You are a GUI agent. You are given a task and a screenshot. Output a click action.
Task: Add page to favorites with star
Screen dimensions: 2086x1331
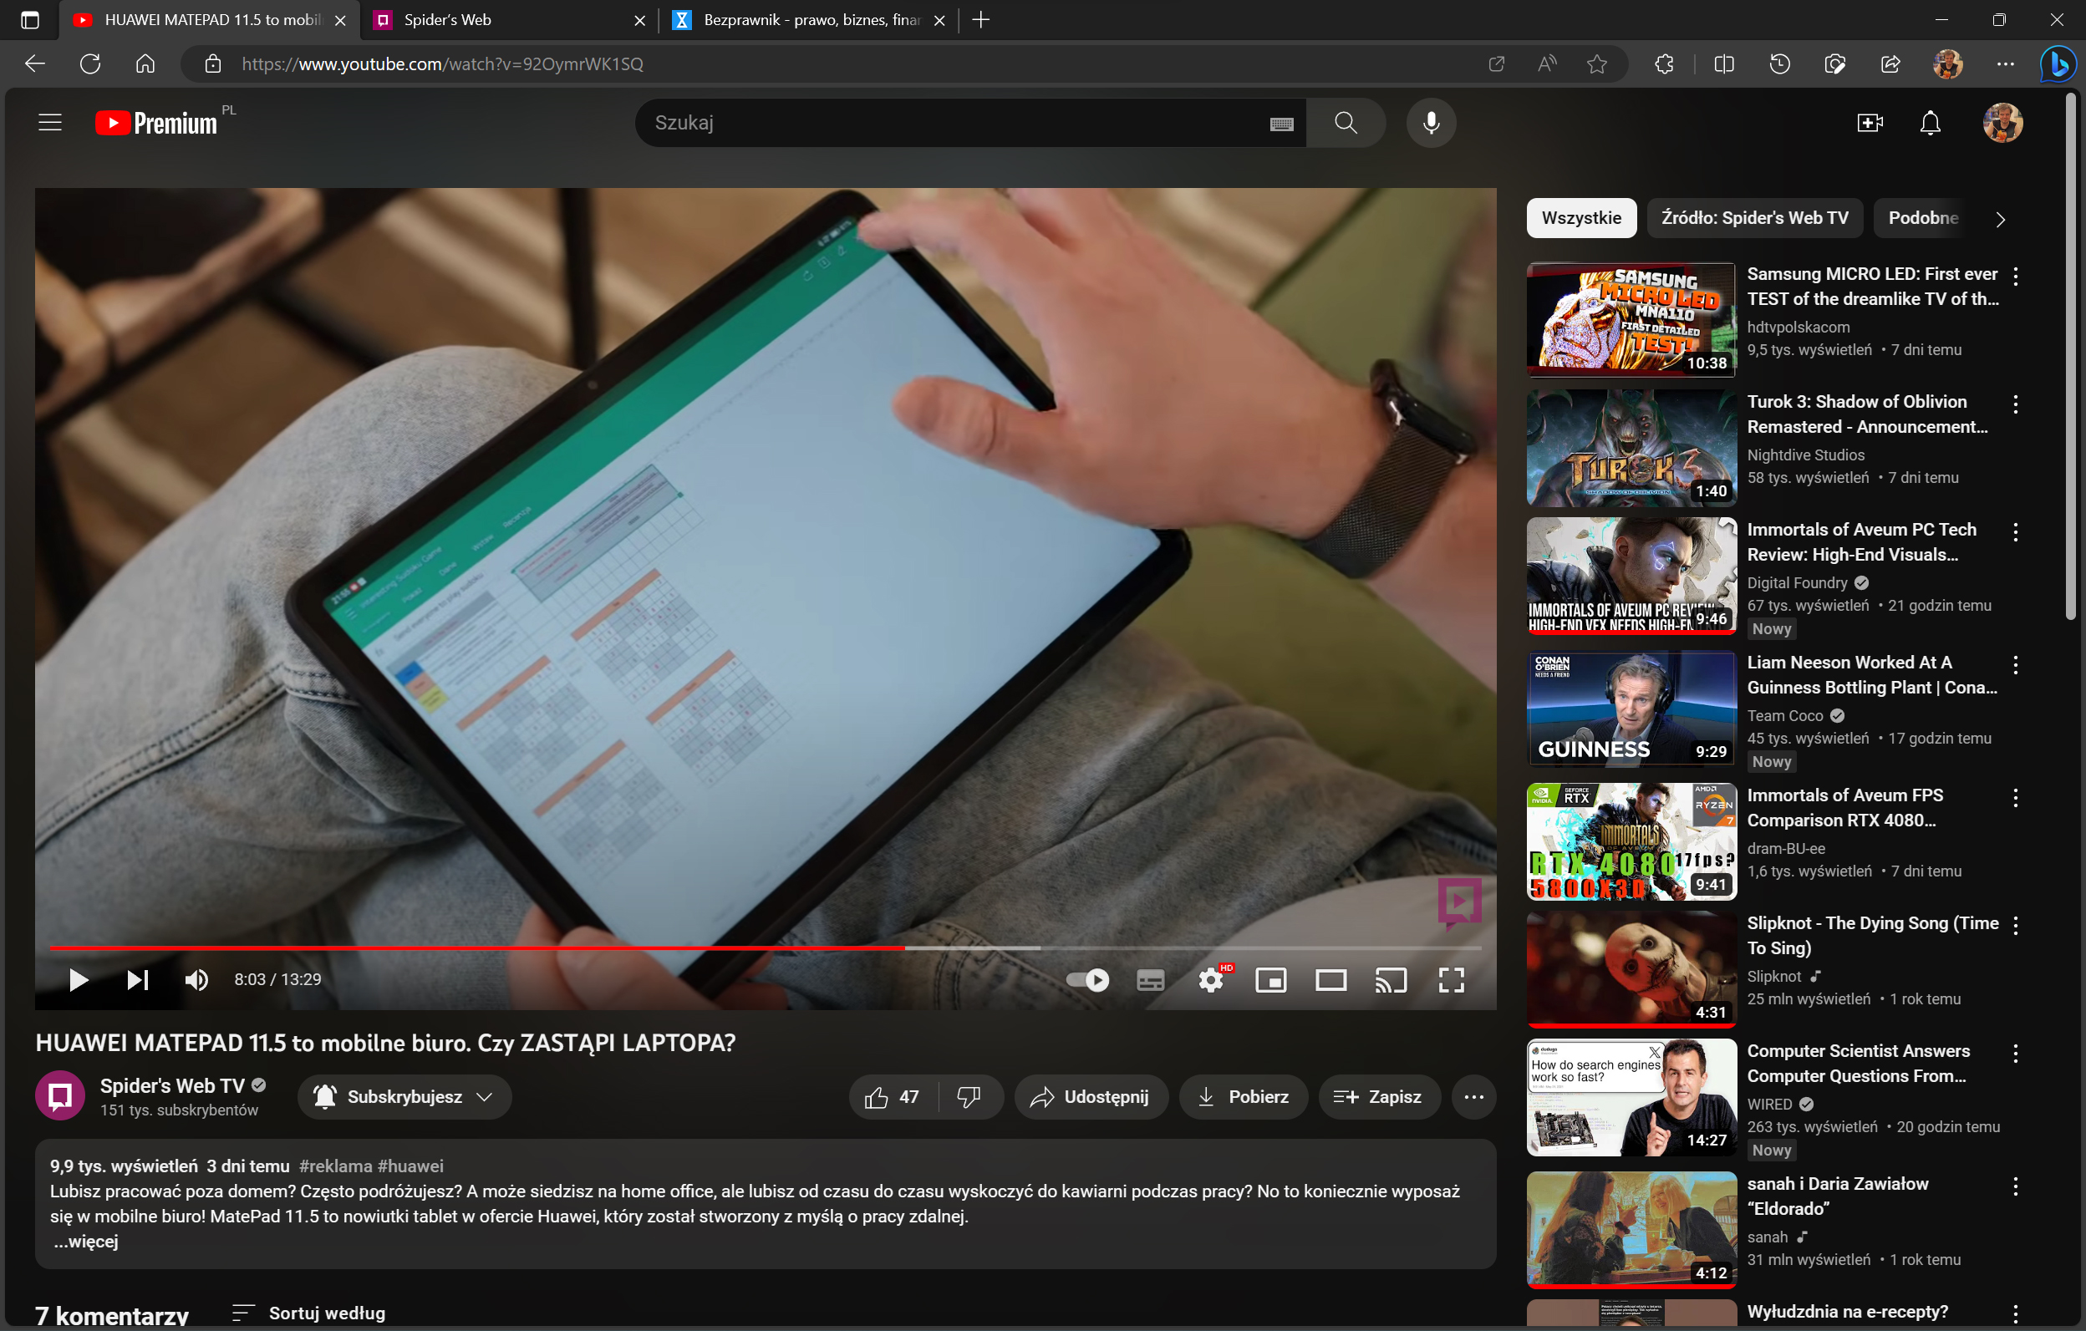click(1596, 64)
